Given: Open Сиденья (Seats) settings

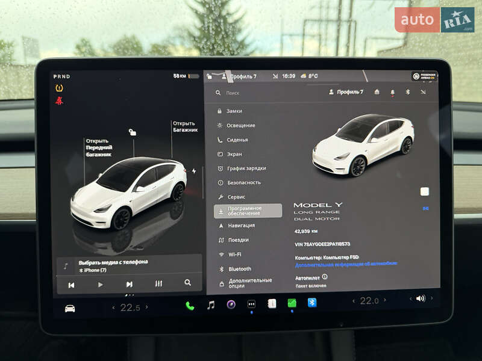Looking at the screenshot, I should (x=236, y=140).
